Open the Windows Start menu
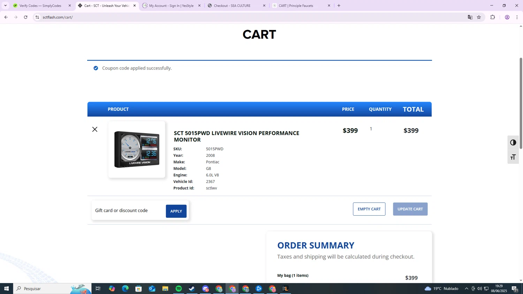Image resolution: width=523 pixels, height=294 pixels. coord(6,288)
